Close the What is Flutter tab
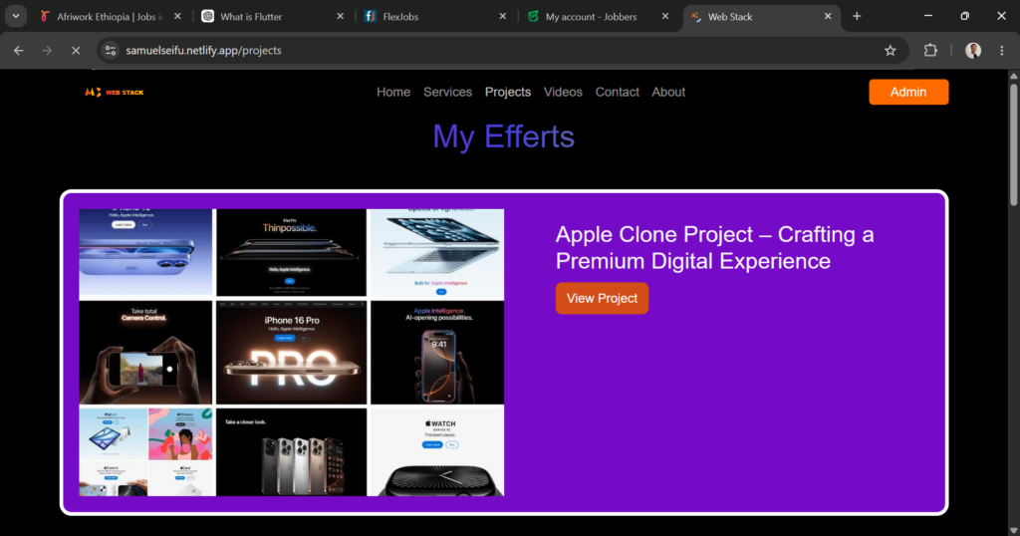The height and width of the screenshot is (536, 1020). click(340, 16)
